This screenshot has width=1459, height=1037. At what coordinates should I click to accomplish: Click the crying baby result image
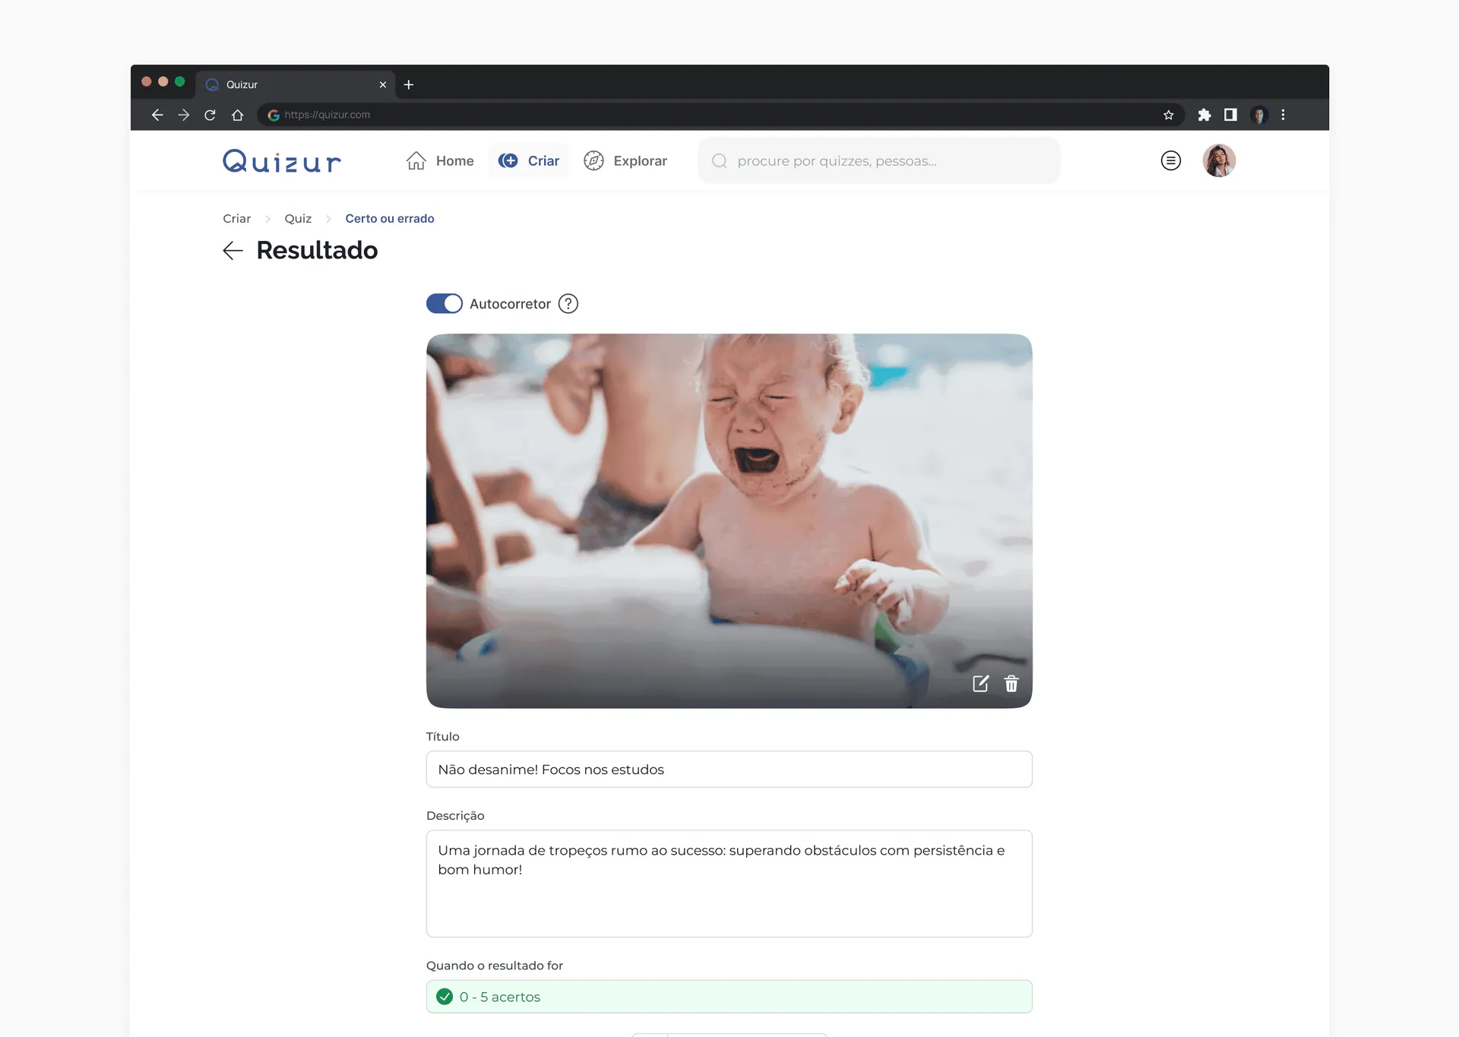tap(729, 521)
